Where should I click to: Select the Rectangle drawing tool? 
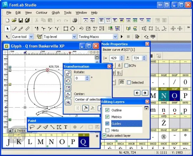66,29
